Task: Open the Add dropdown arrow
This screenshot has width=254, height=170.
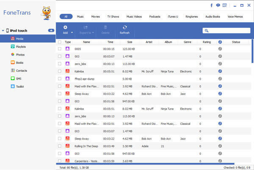Action: [72, 32]
